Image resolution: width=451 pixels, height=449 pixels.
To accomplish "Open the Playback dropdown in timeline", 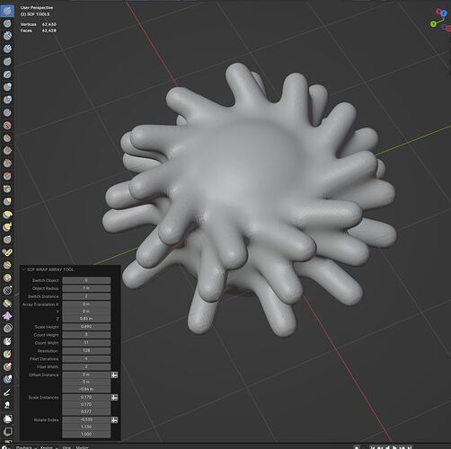I will coord(26,447).
